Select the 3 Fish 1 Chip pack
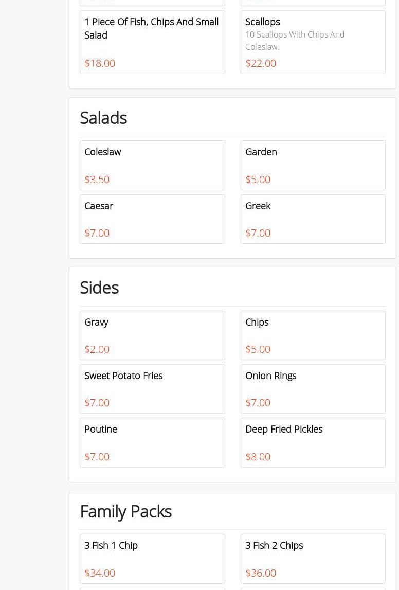Image resolution: width=399 pixels, height=590 pixels. 152,558
